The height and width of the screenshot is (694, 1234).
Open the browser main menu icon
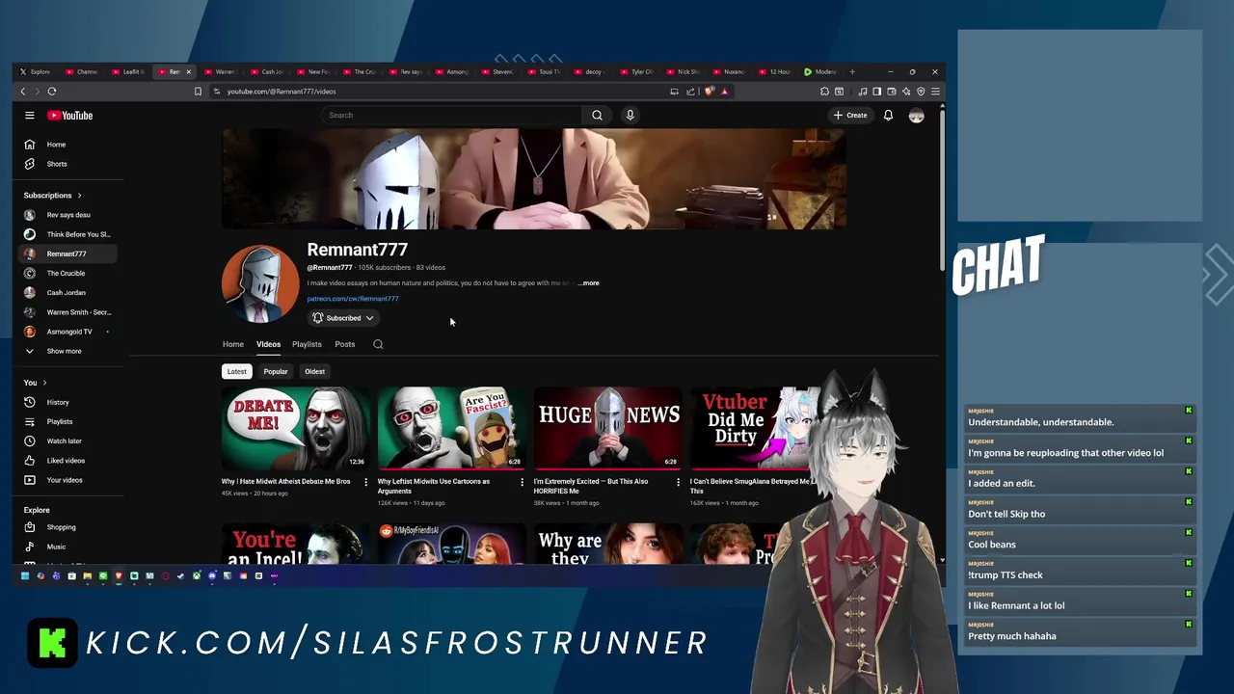tap(935, 91)
